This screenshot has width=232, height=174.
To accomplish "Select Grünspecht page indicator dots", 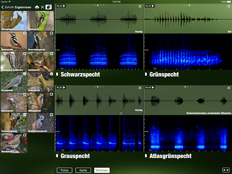I will pos(188,5).
